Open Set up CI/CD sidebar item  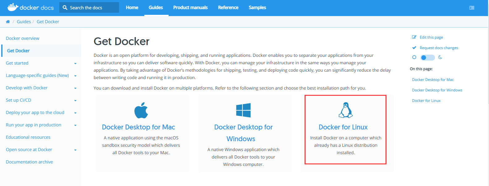click(x=19, y=100)
